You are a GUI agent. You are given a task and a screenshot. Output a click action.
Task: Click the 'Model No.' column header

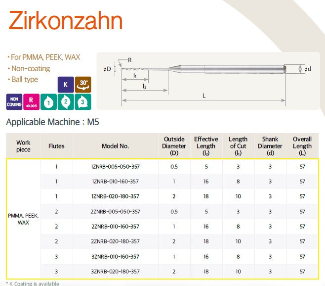(115, 146)
